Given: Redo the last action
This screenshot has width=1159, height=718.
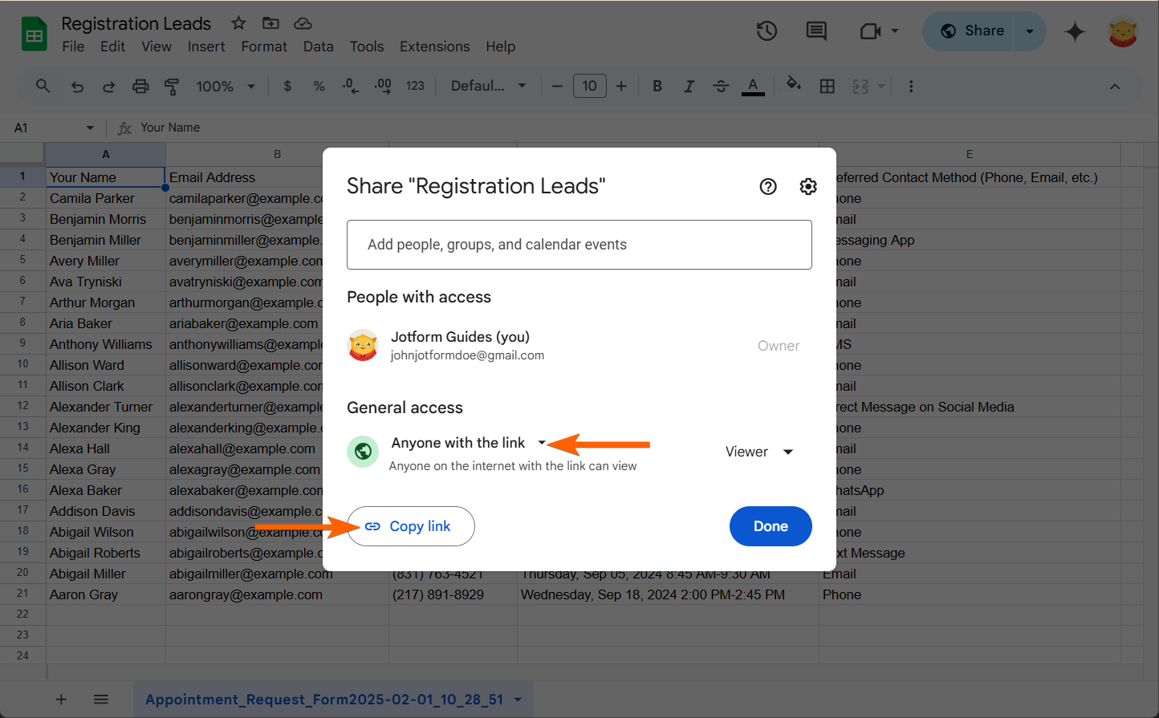Looking at the screenshot, I should [108, 87].
